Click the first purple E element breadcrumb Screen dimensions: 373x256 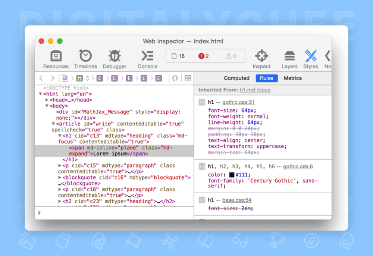100,78
